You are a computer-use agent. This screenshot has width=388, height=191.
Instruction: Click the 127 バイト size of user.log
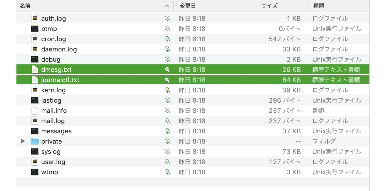285,162
